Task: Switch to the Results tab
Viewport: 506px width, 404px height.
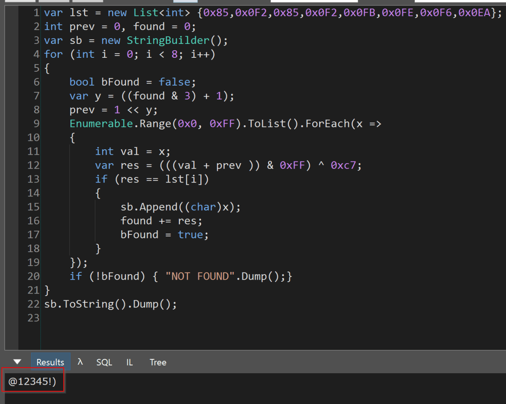Action: coord(50,362)
